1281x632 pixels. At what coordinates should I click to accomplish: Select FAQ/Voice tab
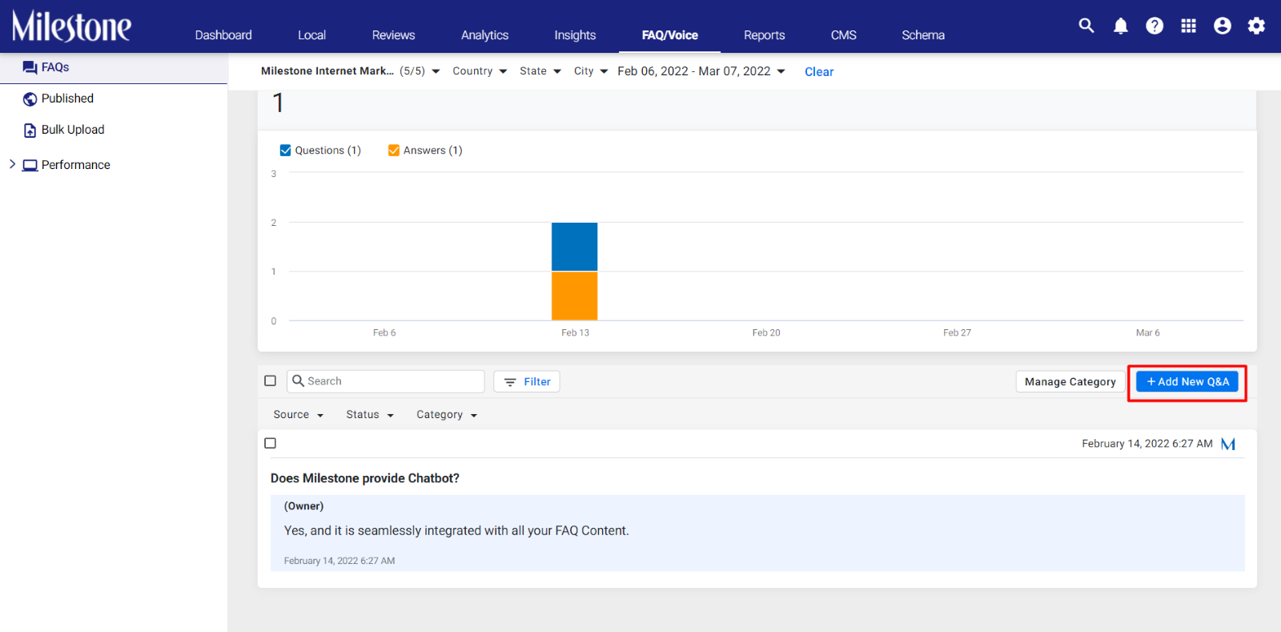tap(669, 35)
